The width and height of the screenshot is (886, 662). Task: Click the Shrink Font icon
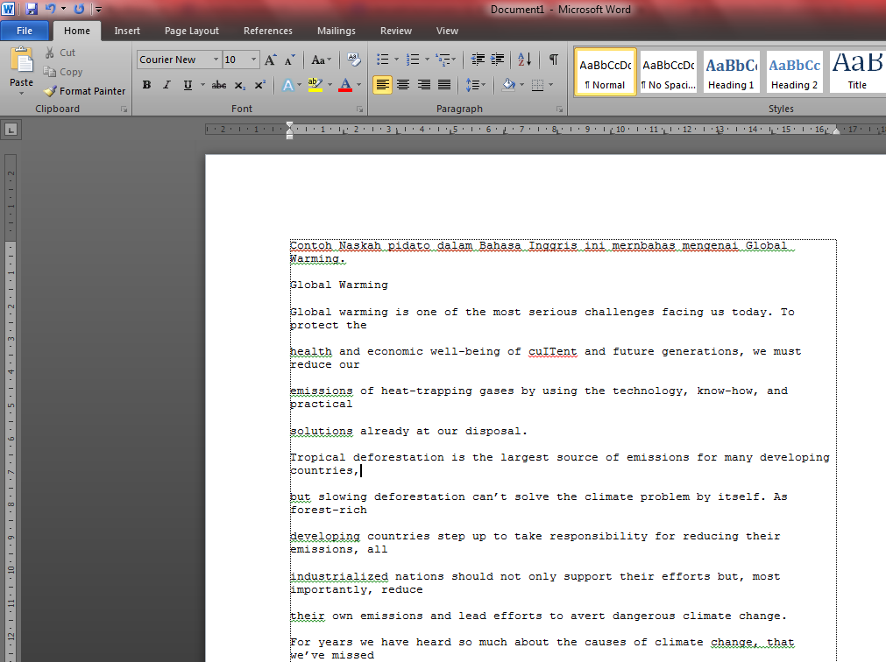(x=289, y=60)
